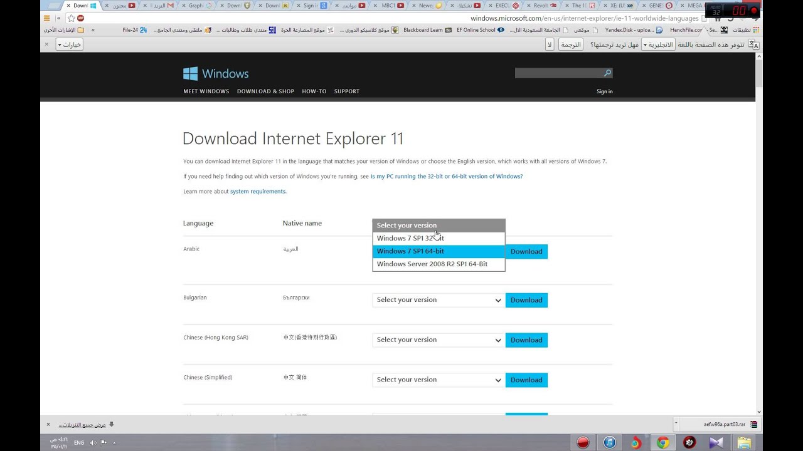Click the translate button on translation bar
Image resolution: width=803 pixels, height=451 pixels.
click(x=571, y=44)
